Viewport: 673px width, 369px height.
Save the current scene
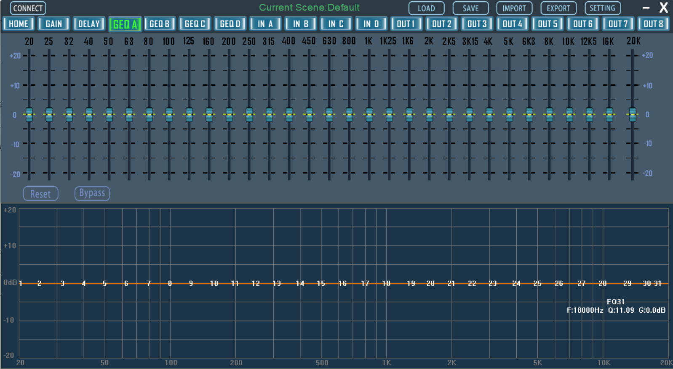[470, 8]
